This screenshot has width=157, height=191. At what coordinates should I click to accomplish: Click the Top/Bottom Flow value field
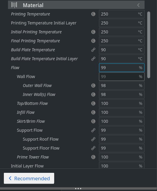(x=122, y=103)
